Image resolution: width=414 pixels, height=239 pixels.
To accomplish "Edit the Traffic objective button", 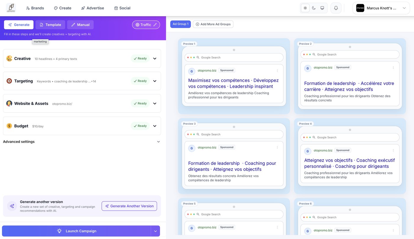I will (146, 25).
